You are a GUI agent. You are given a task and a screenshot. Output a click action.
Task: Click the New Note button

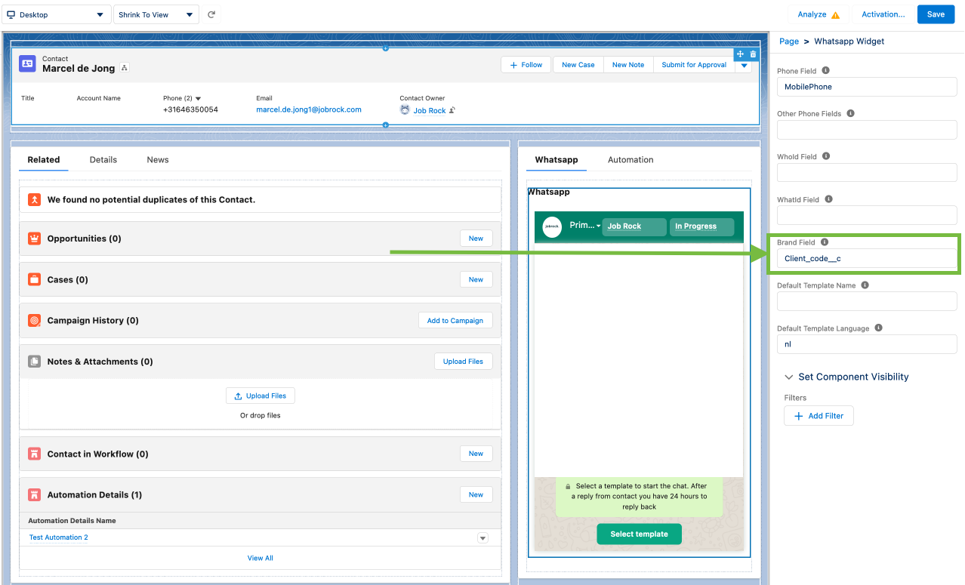628,65
